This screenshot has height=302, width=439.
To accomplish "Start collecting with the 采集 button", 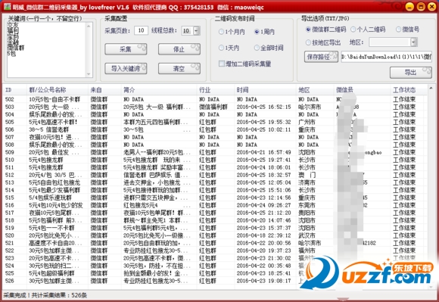I will [x=126, y=49].
